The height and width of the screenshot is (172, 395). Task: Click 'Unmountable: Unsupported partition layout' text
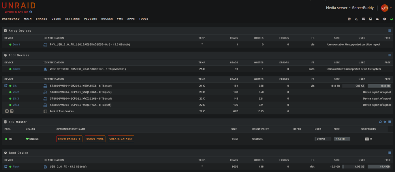point(354,44)
